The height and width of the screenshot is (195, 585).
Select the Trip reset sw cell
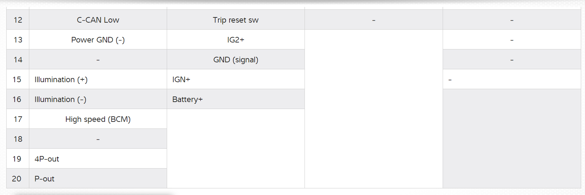(x=236, y=20)
